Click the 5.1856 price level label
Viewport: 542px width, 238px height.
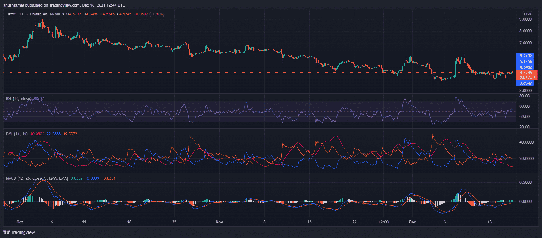coord(526,61)
